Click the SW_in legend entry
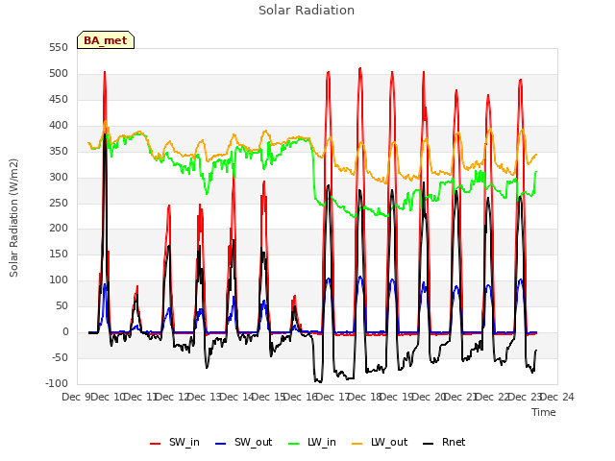 175,442
